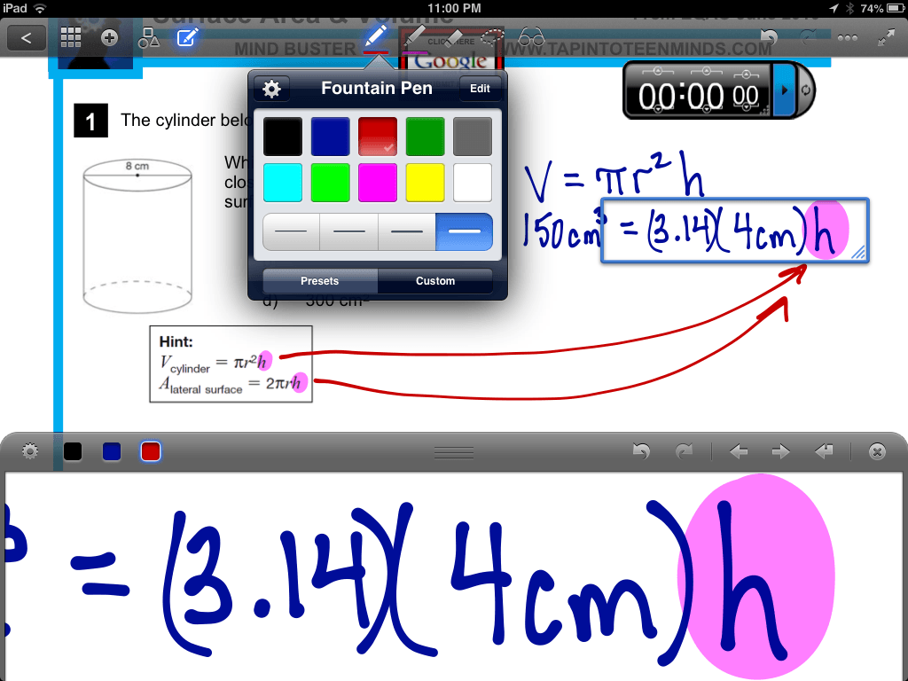Select the highlighter tool
Image resolution: width=908 pixels, height=681 pixels.
[413, 38]
